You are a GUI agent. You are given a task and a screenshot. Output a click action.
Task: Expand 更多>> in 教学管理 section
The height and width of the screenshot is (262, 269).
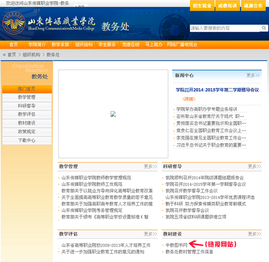tap(150, 166)
